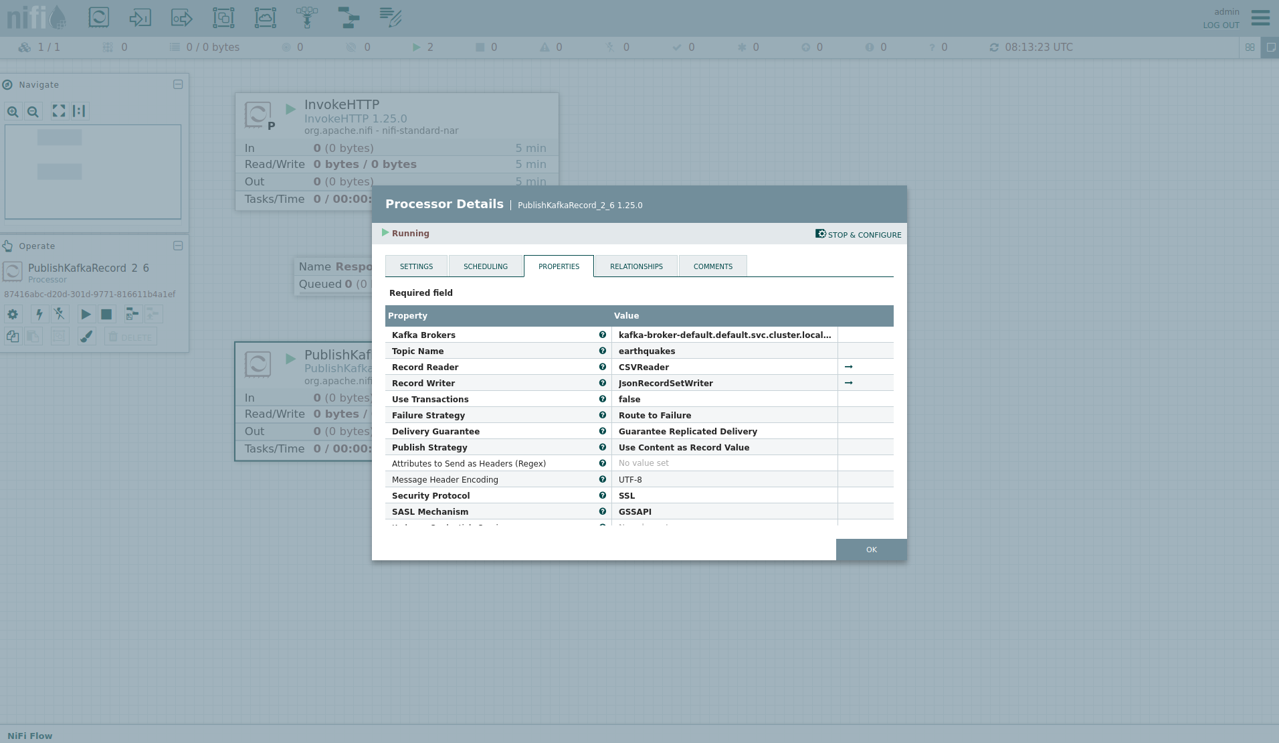Image resolution: width=1279 pixels, height=743 pixels.
Task: Click the Process Group toolbar icon
Action: point(223,17)
